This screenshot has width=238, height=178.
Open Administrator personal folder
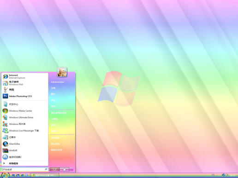62,82
